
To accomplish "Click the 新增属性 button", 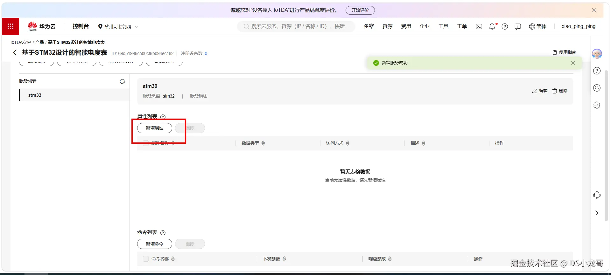I will coord(155,128).
